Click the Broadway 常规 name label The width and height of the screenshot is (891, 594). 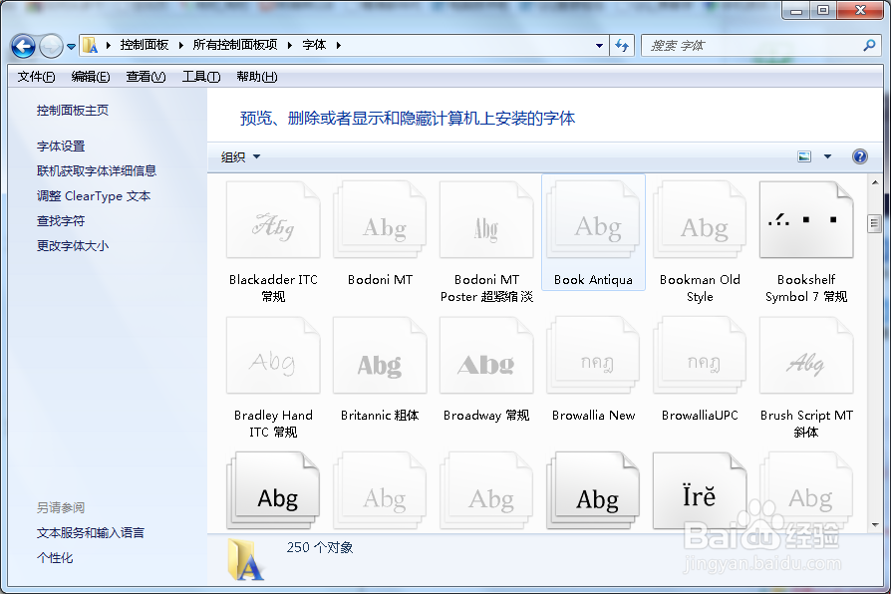click(x=486, y=416)
